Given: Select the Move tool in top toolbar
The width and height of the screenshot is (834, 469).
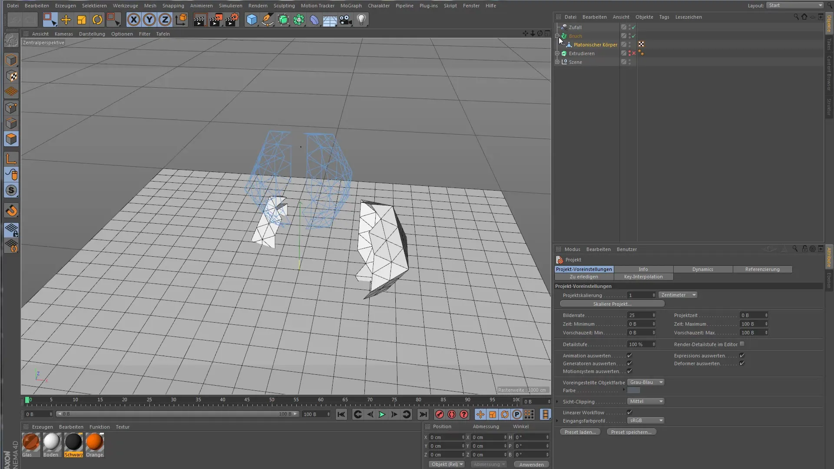Looking at the screenshot, I should point(66,20).
